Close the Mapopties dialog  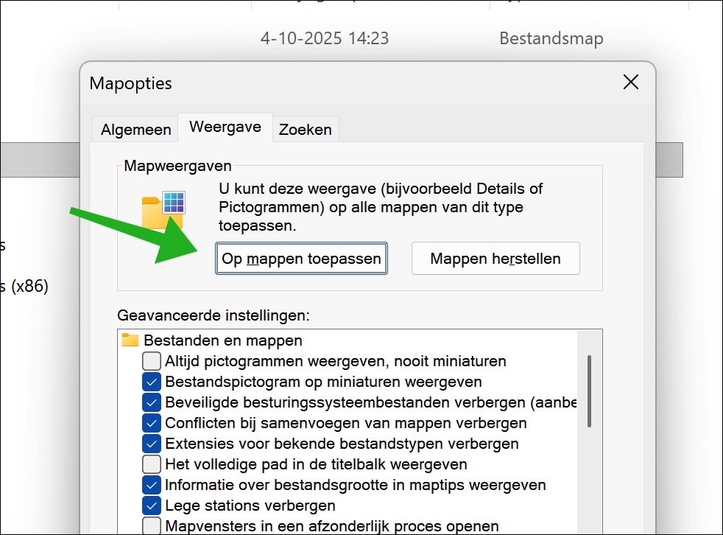point(630,83)
